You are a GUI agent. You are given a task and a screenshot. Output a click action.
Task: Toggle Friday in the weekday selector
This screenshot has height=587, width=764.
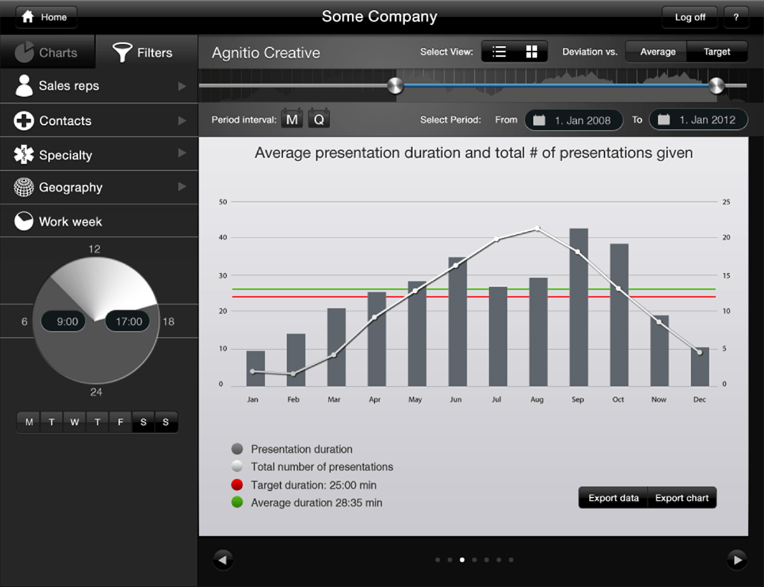(120, 422)
